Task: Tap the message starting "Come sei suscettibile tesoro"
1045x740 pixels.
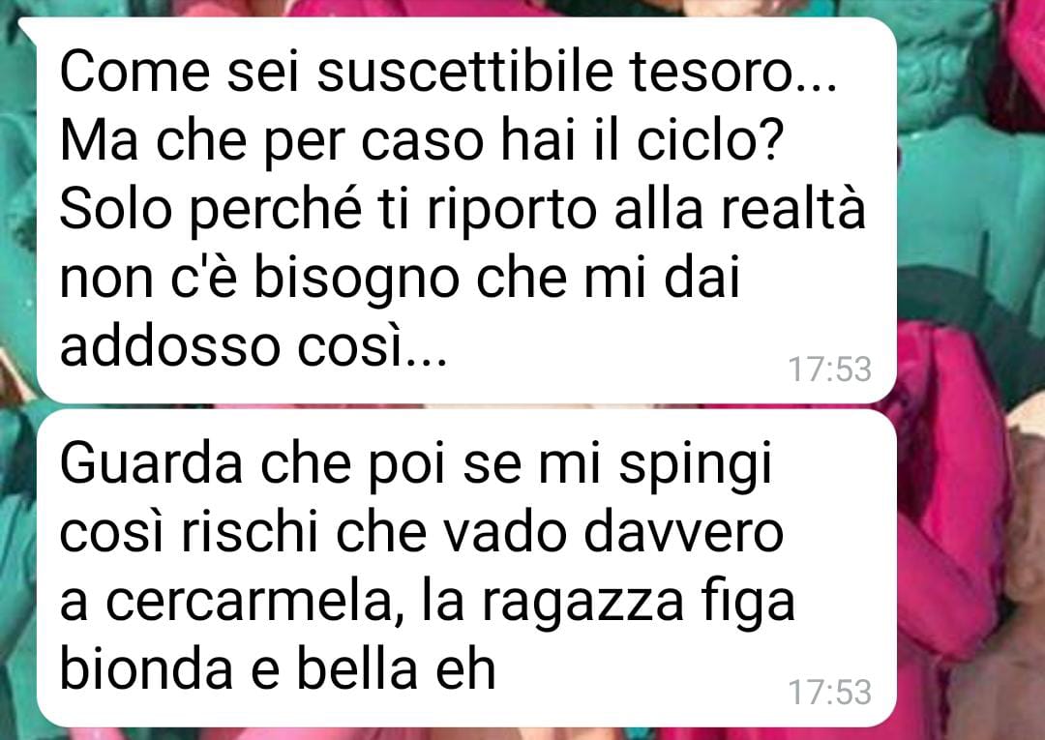Action: (x=465, y=210)
